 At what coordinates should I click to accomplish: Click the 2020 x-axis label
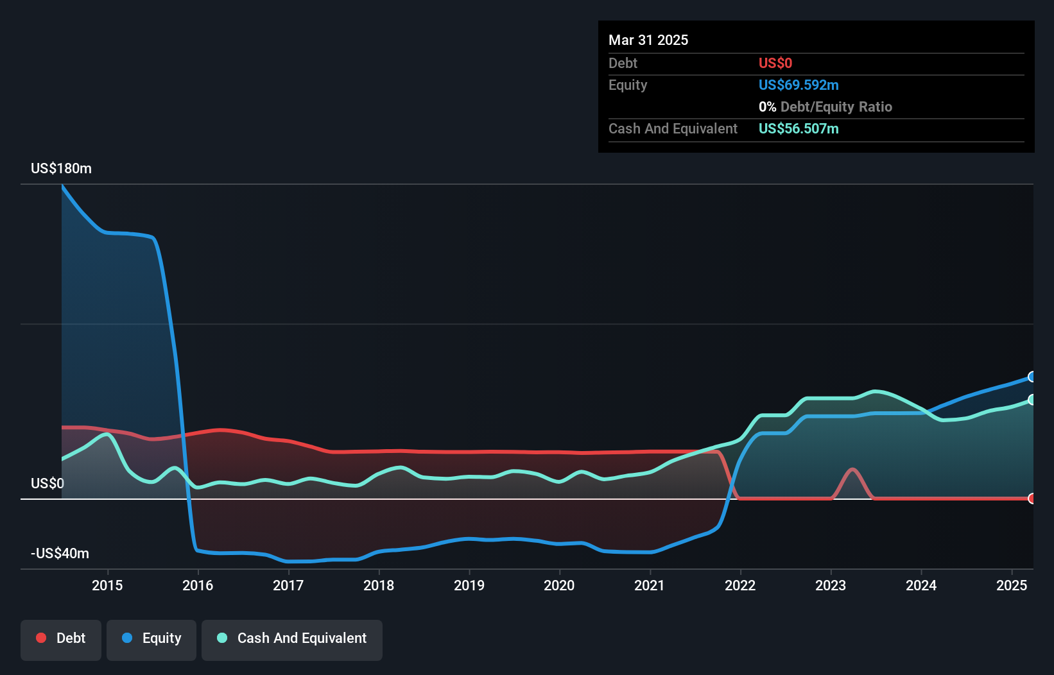pyautogui.click(x=559, y=585)
